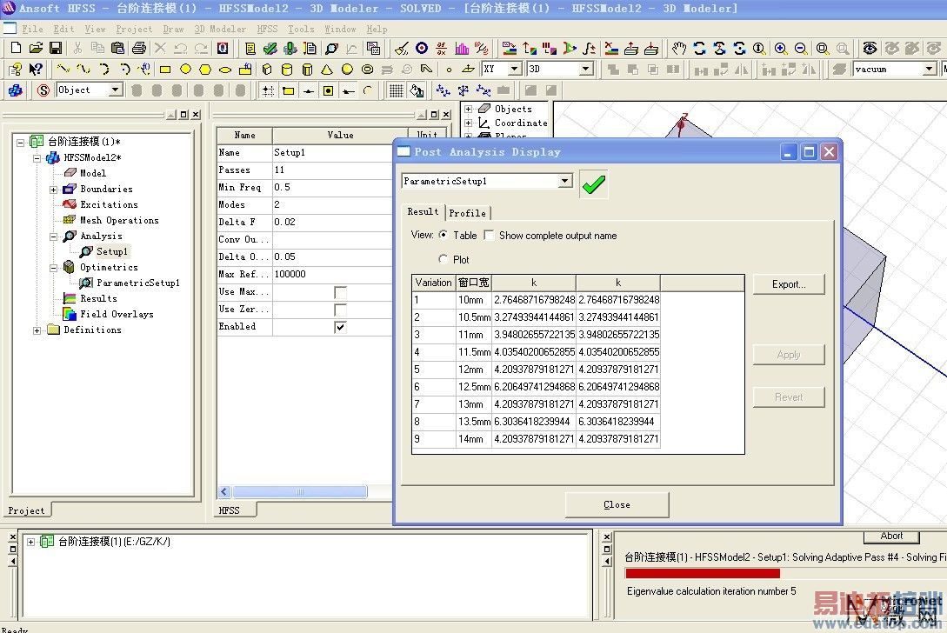Click the Zoom out magnifier icon
The image size is (947, 633).
801,49
